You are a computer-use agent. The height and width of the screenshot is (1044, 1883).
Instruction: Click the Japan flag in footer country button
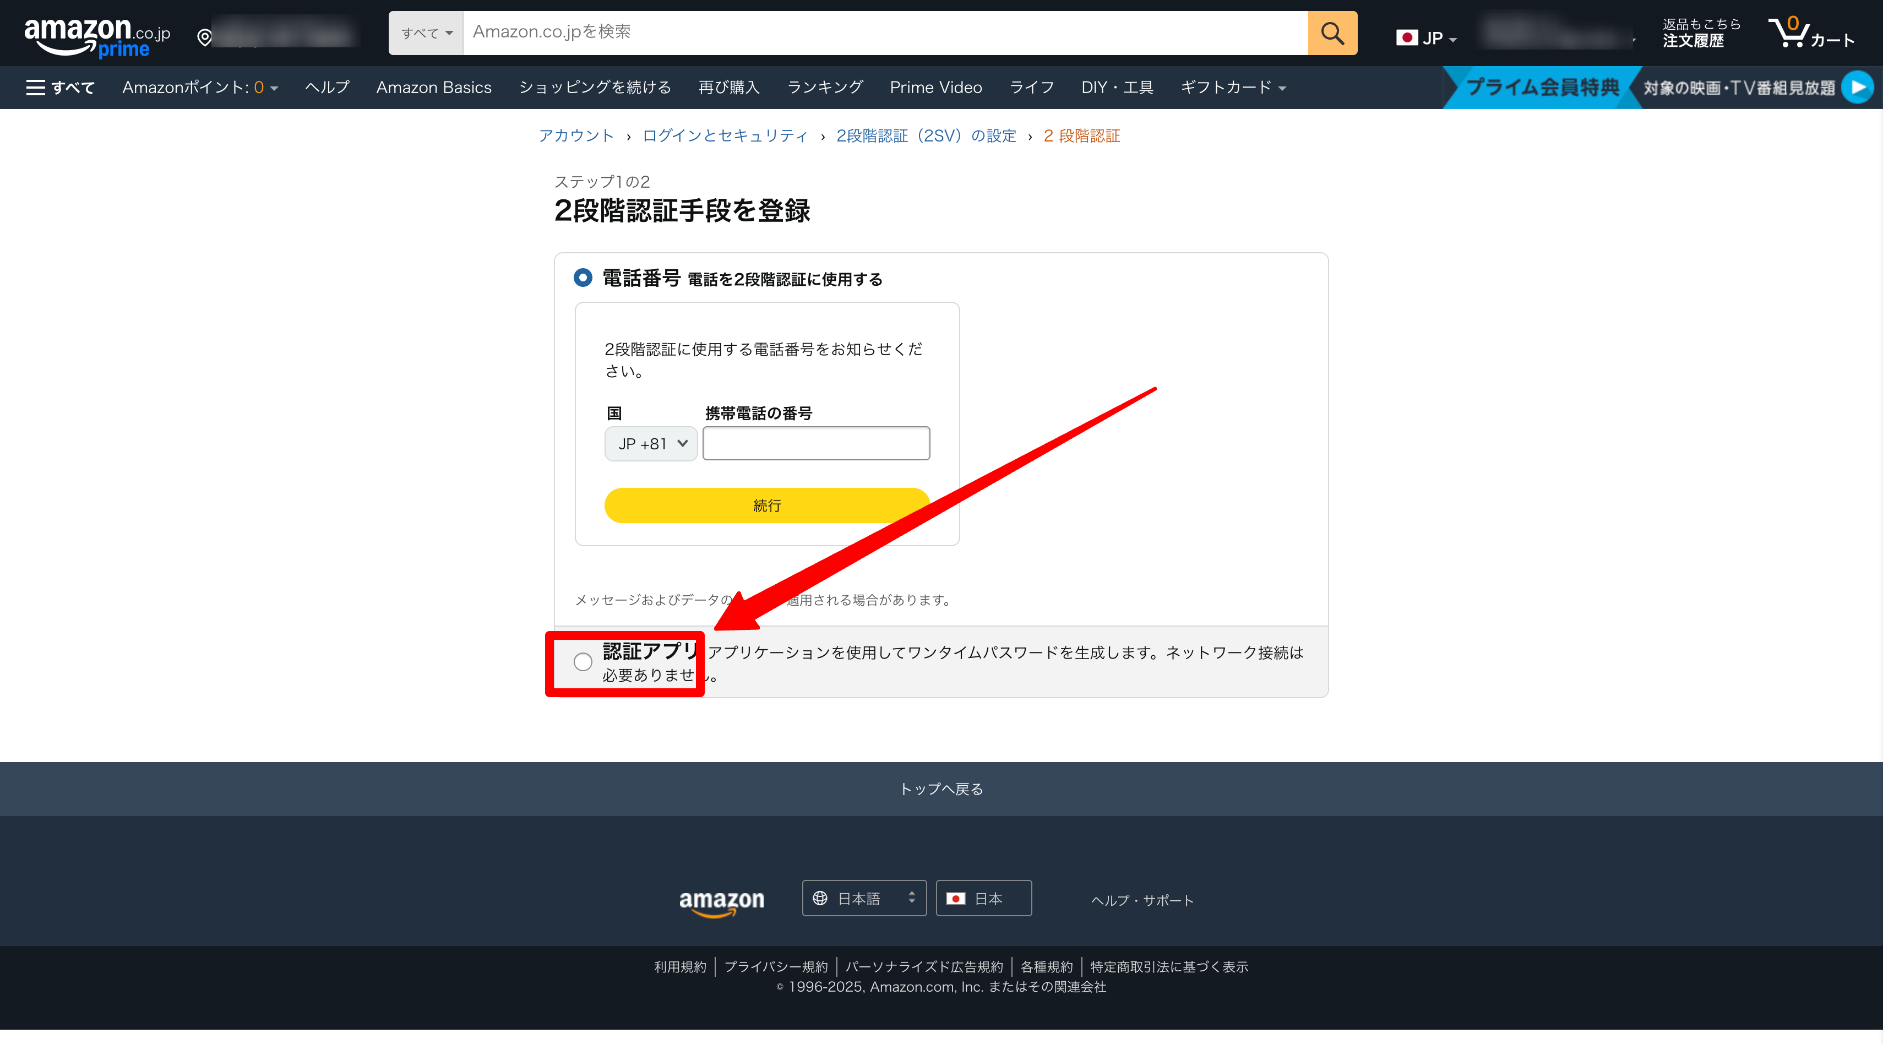(x=955, y=899)
